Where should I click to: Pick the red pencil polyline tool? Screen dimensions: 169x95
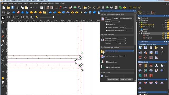click(3, 36)
